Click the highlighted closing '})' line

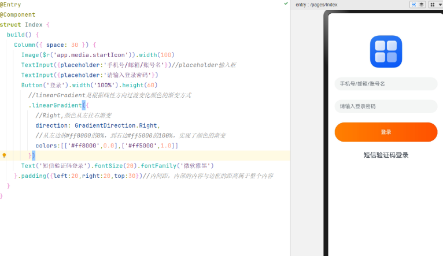(32, 155)
